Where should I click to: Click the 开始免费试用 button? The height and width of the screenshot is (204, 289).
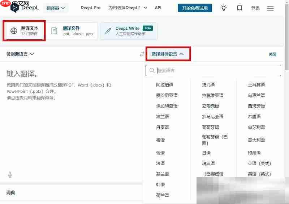click(195, 8)
